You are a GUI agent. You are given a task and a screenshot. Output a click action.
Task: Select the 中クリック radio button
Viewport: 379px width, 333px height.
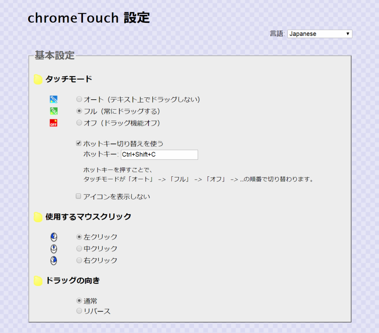[79, 249]
